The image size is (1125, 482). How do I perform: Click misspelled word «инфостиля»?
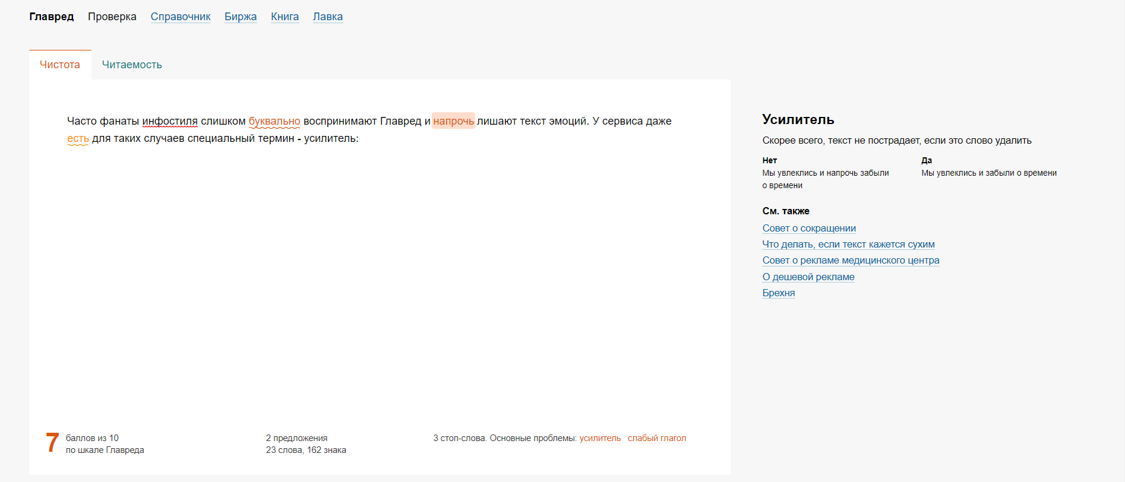(170, 121)
